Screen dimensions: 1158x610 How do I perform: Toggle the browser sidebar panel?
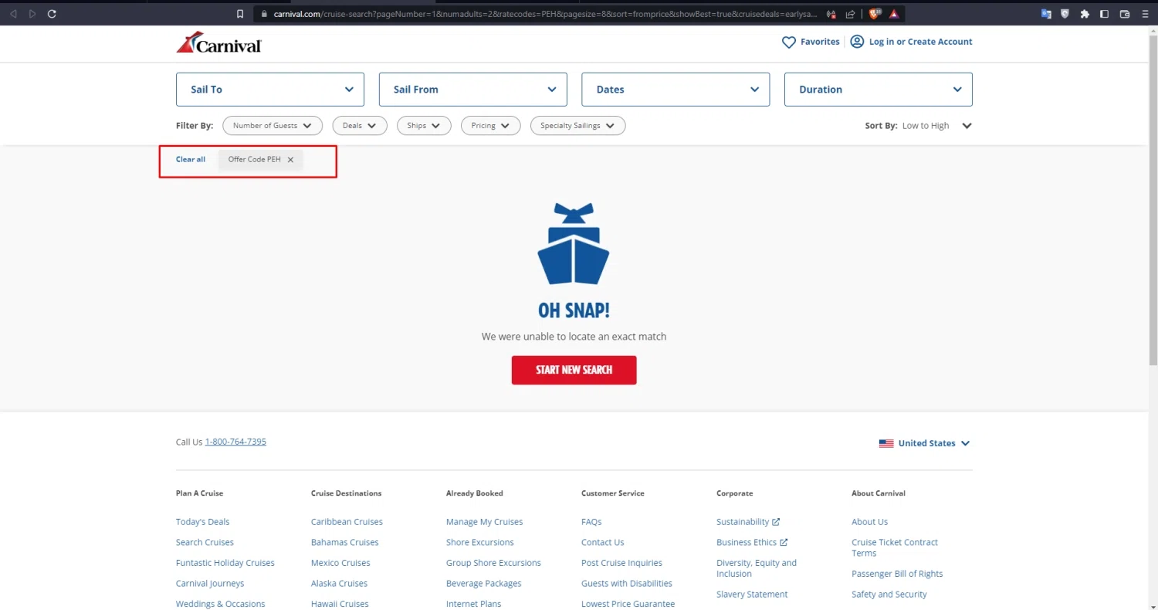click(1104, 14)
